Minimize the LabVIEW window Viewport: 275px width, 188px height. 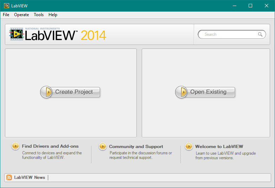coord(234,6)
